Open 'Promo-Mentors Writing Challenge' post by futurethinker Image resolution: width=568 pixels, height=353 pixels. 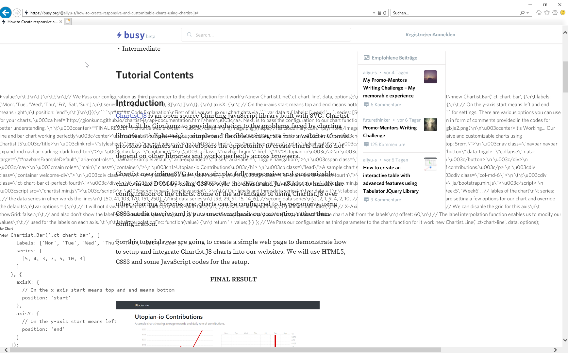[x=390, y=132]
